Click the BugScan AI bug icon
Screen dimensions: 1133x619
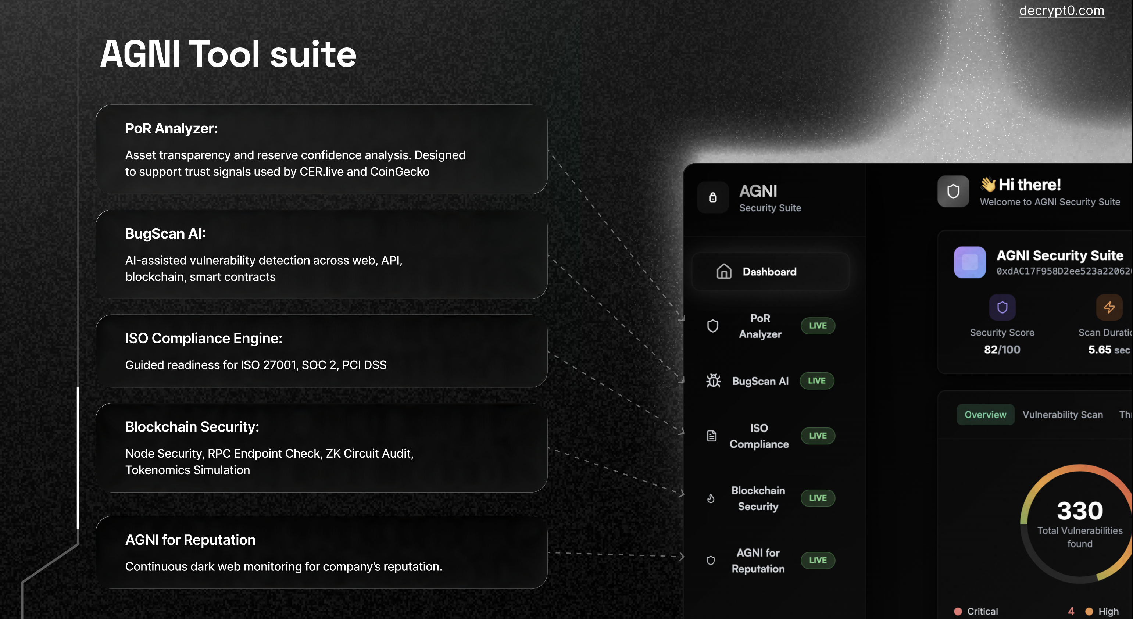coord(713,381)
